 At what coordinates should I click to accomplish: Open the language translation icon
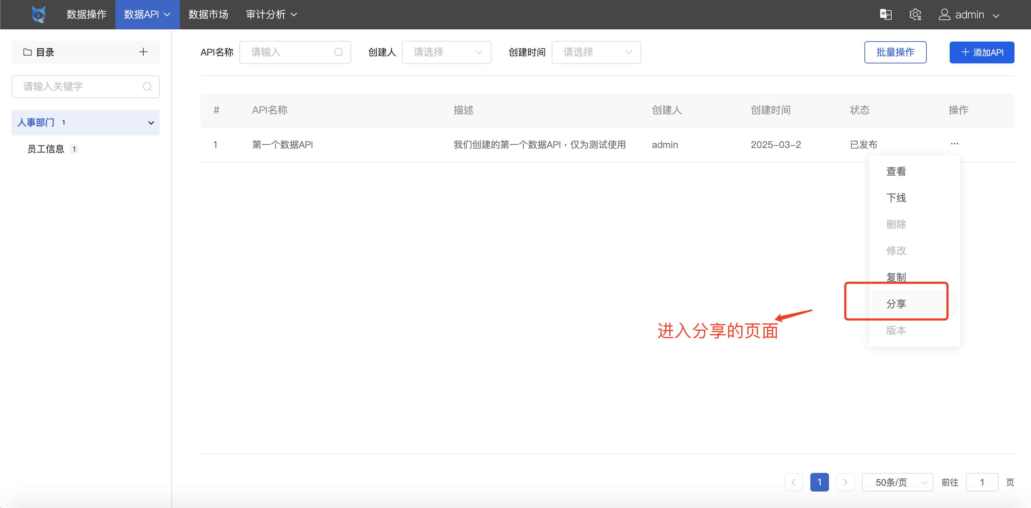click(886, 14)
